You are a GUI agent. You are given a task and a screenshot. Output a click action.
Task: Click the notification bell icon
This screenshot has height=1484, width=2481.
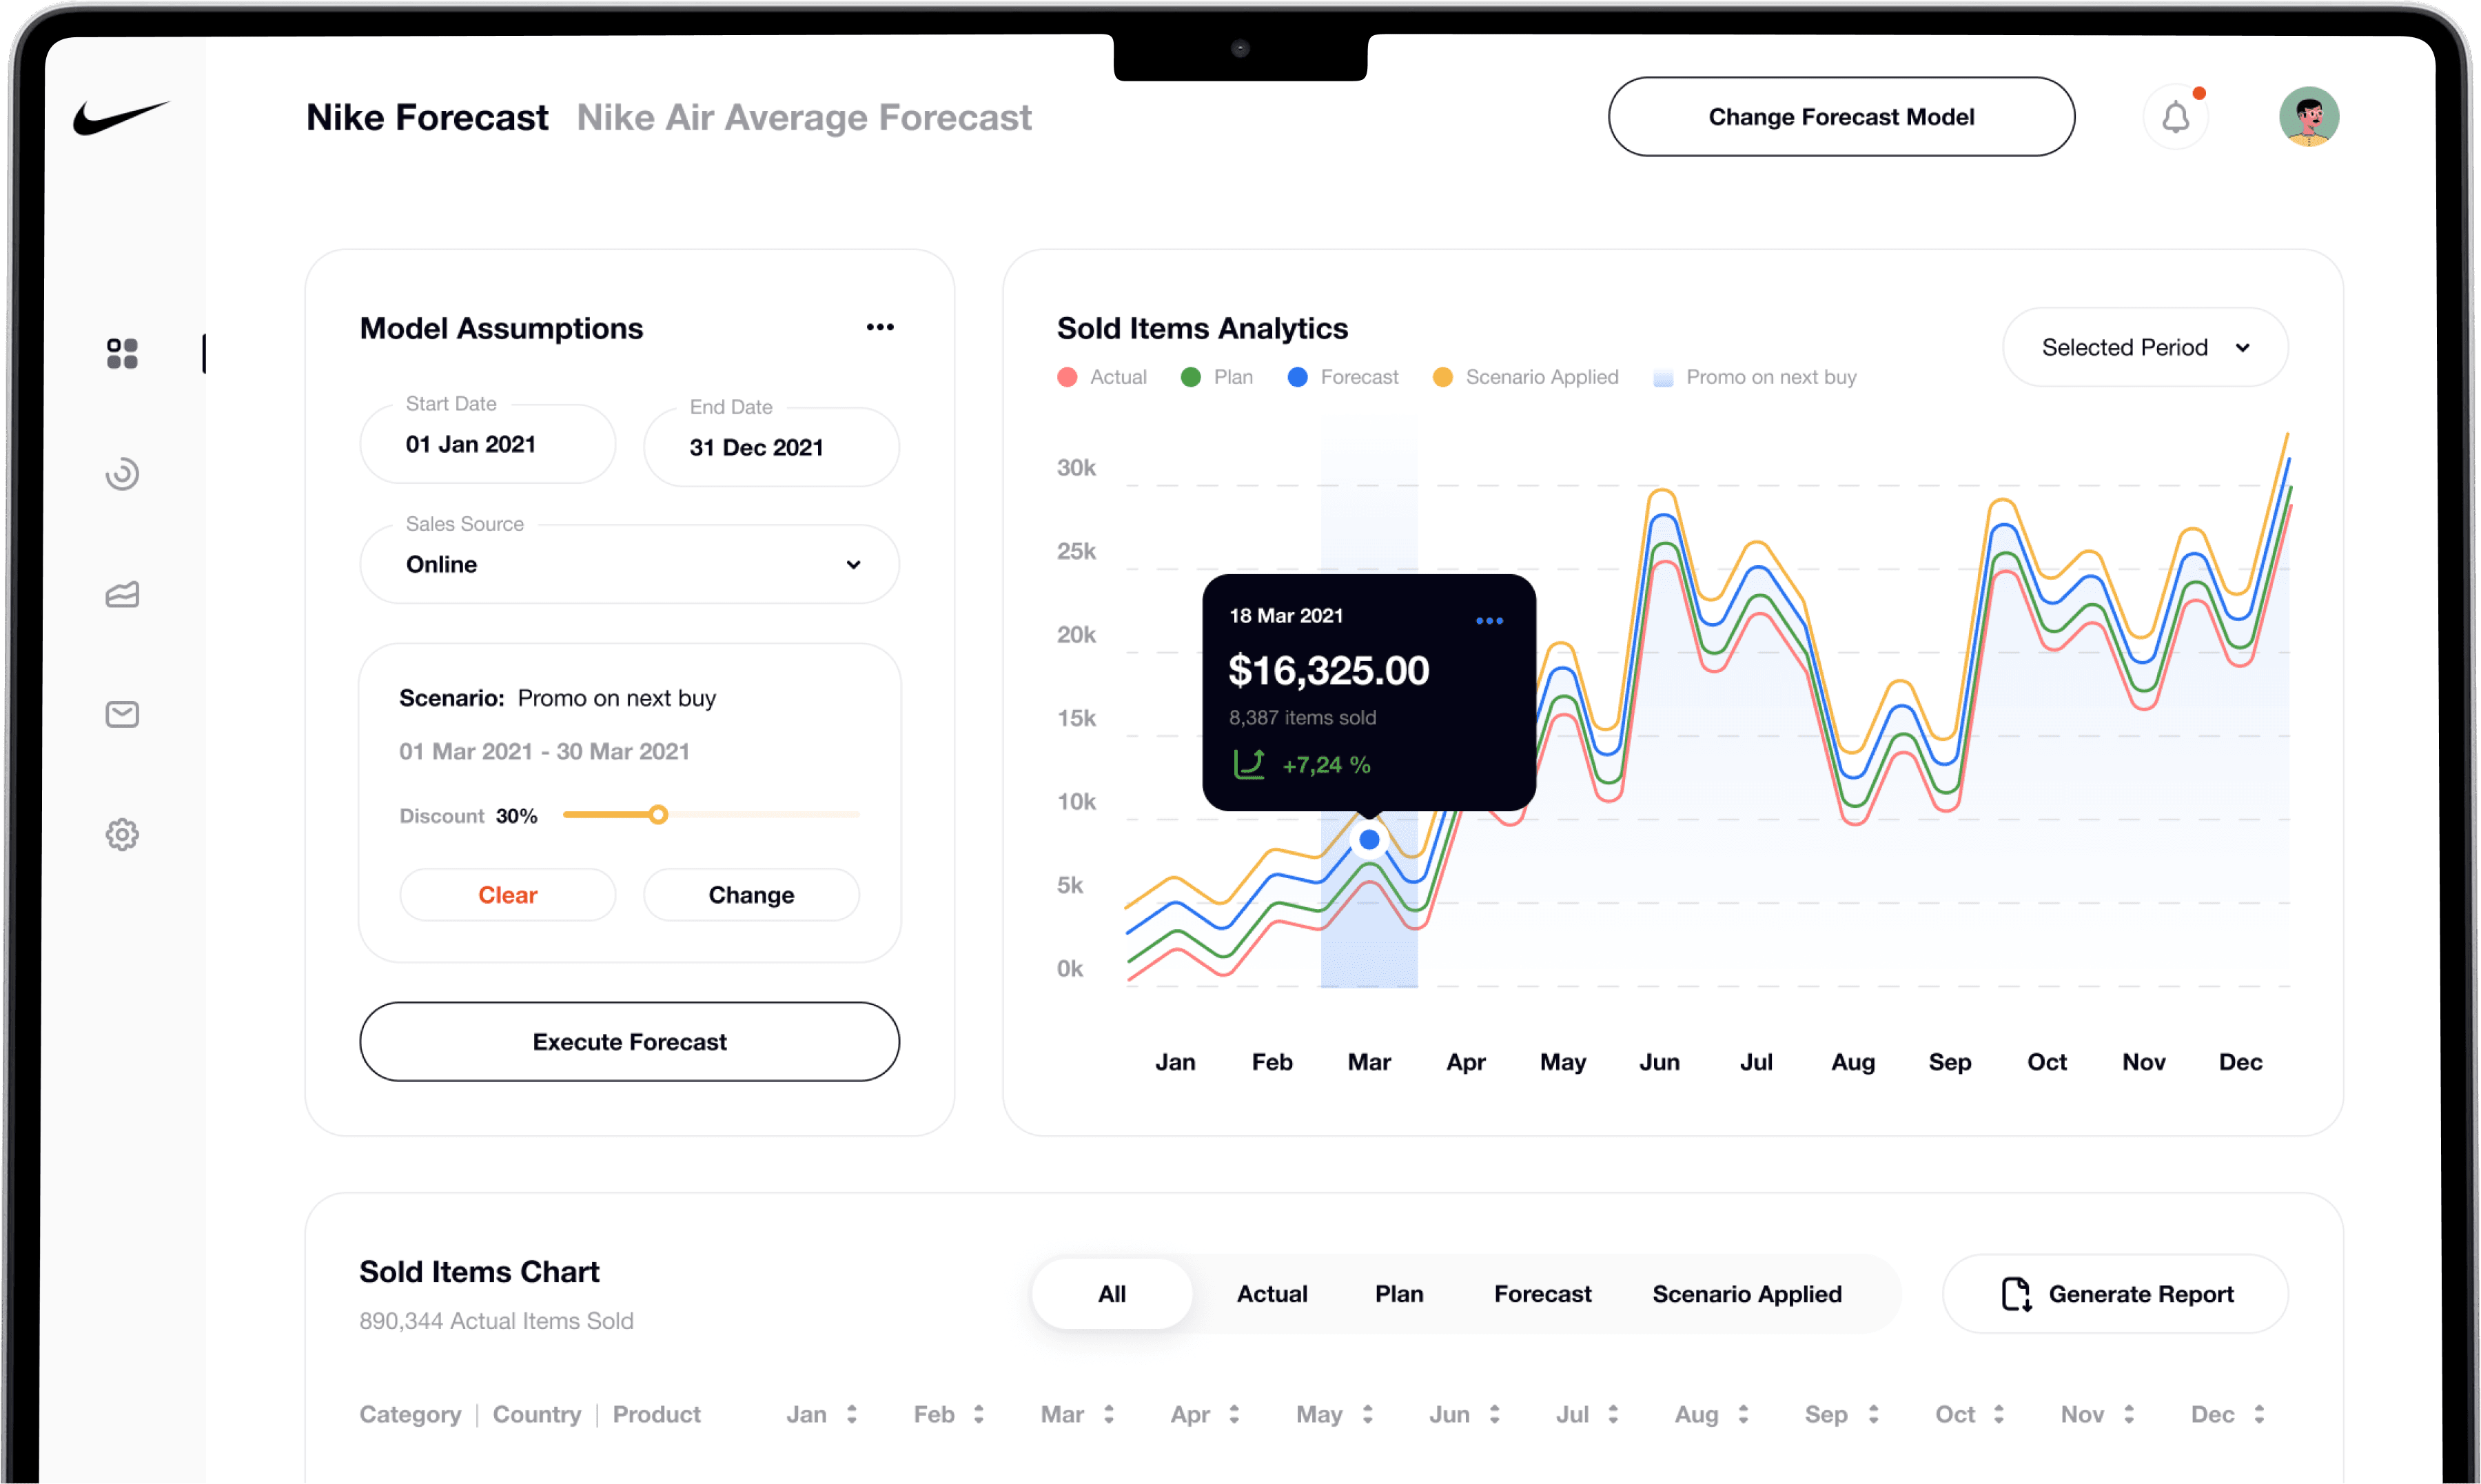click(2175, 118)
